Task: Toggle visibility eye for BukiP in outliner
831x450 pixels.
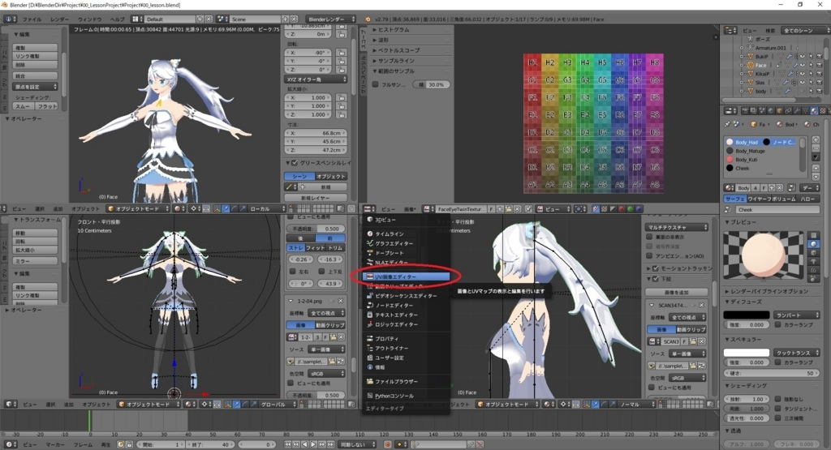Action: coord(803,56)
